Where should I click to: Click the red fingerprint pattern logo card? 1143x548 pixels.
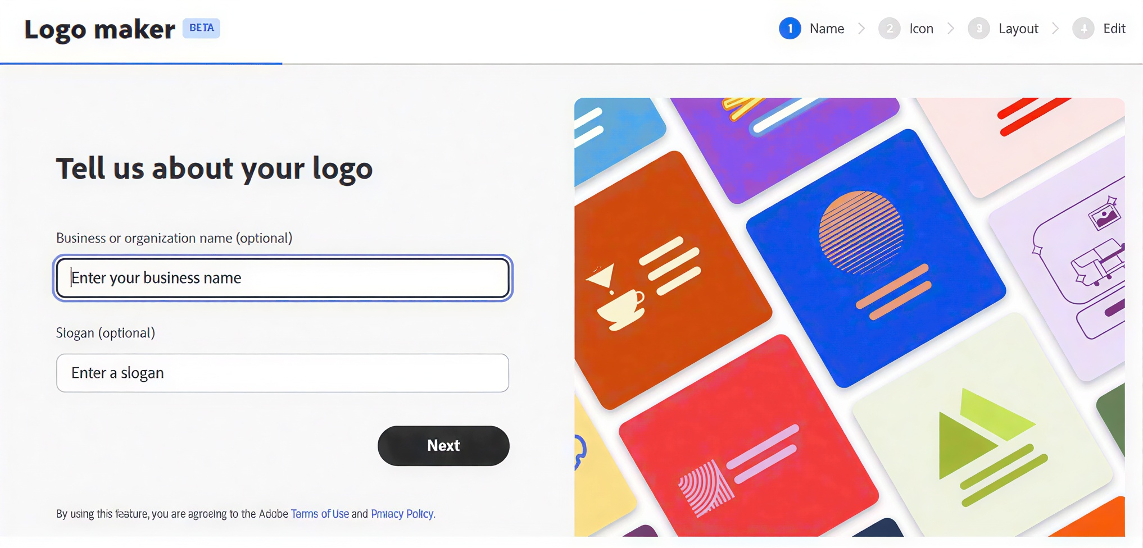point(747,438)
